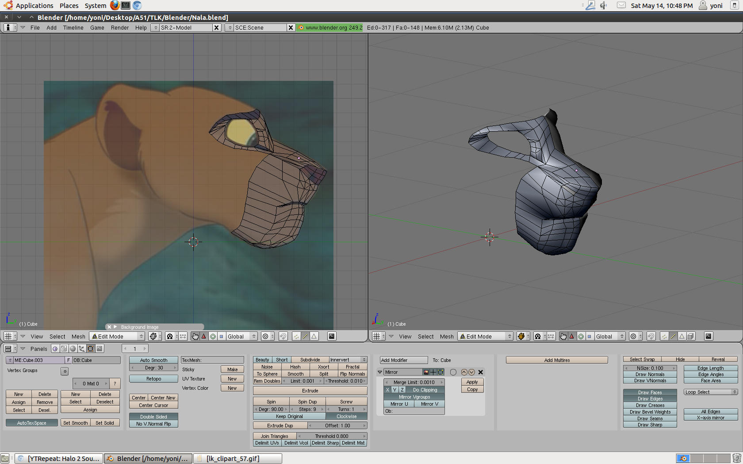743x464 pixels.
Task: Enable Y axis in Mirror modifier
Action: (x=394, y=390)
